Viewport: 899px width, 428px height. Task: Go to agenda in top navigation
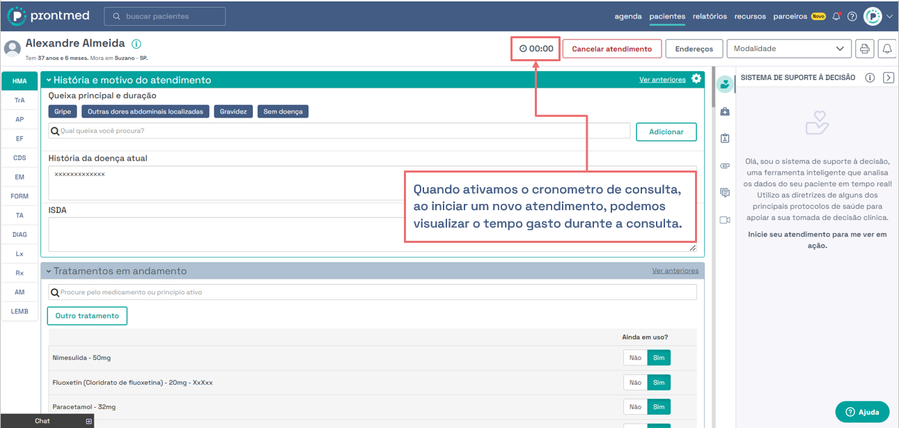pos(628,16)
